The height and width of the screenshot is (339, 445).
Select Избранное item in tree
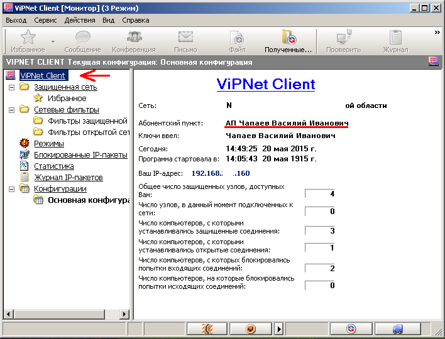point(67,99)
